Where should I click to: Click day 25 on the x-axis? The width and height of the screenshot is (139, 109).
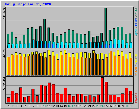(106, 106)
